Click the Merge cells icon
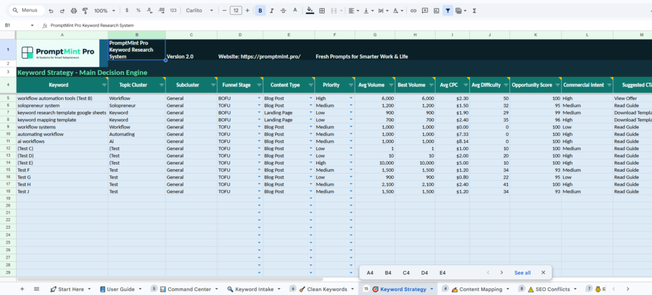 [334, 10]
